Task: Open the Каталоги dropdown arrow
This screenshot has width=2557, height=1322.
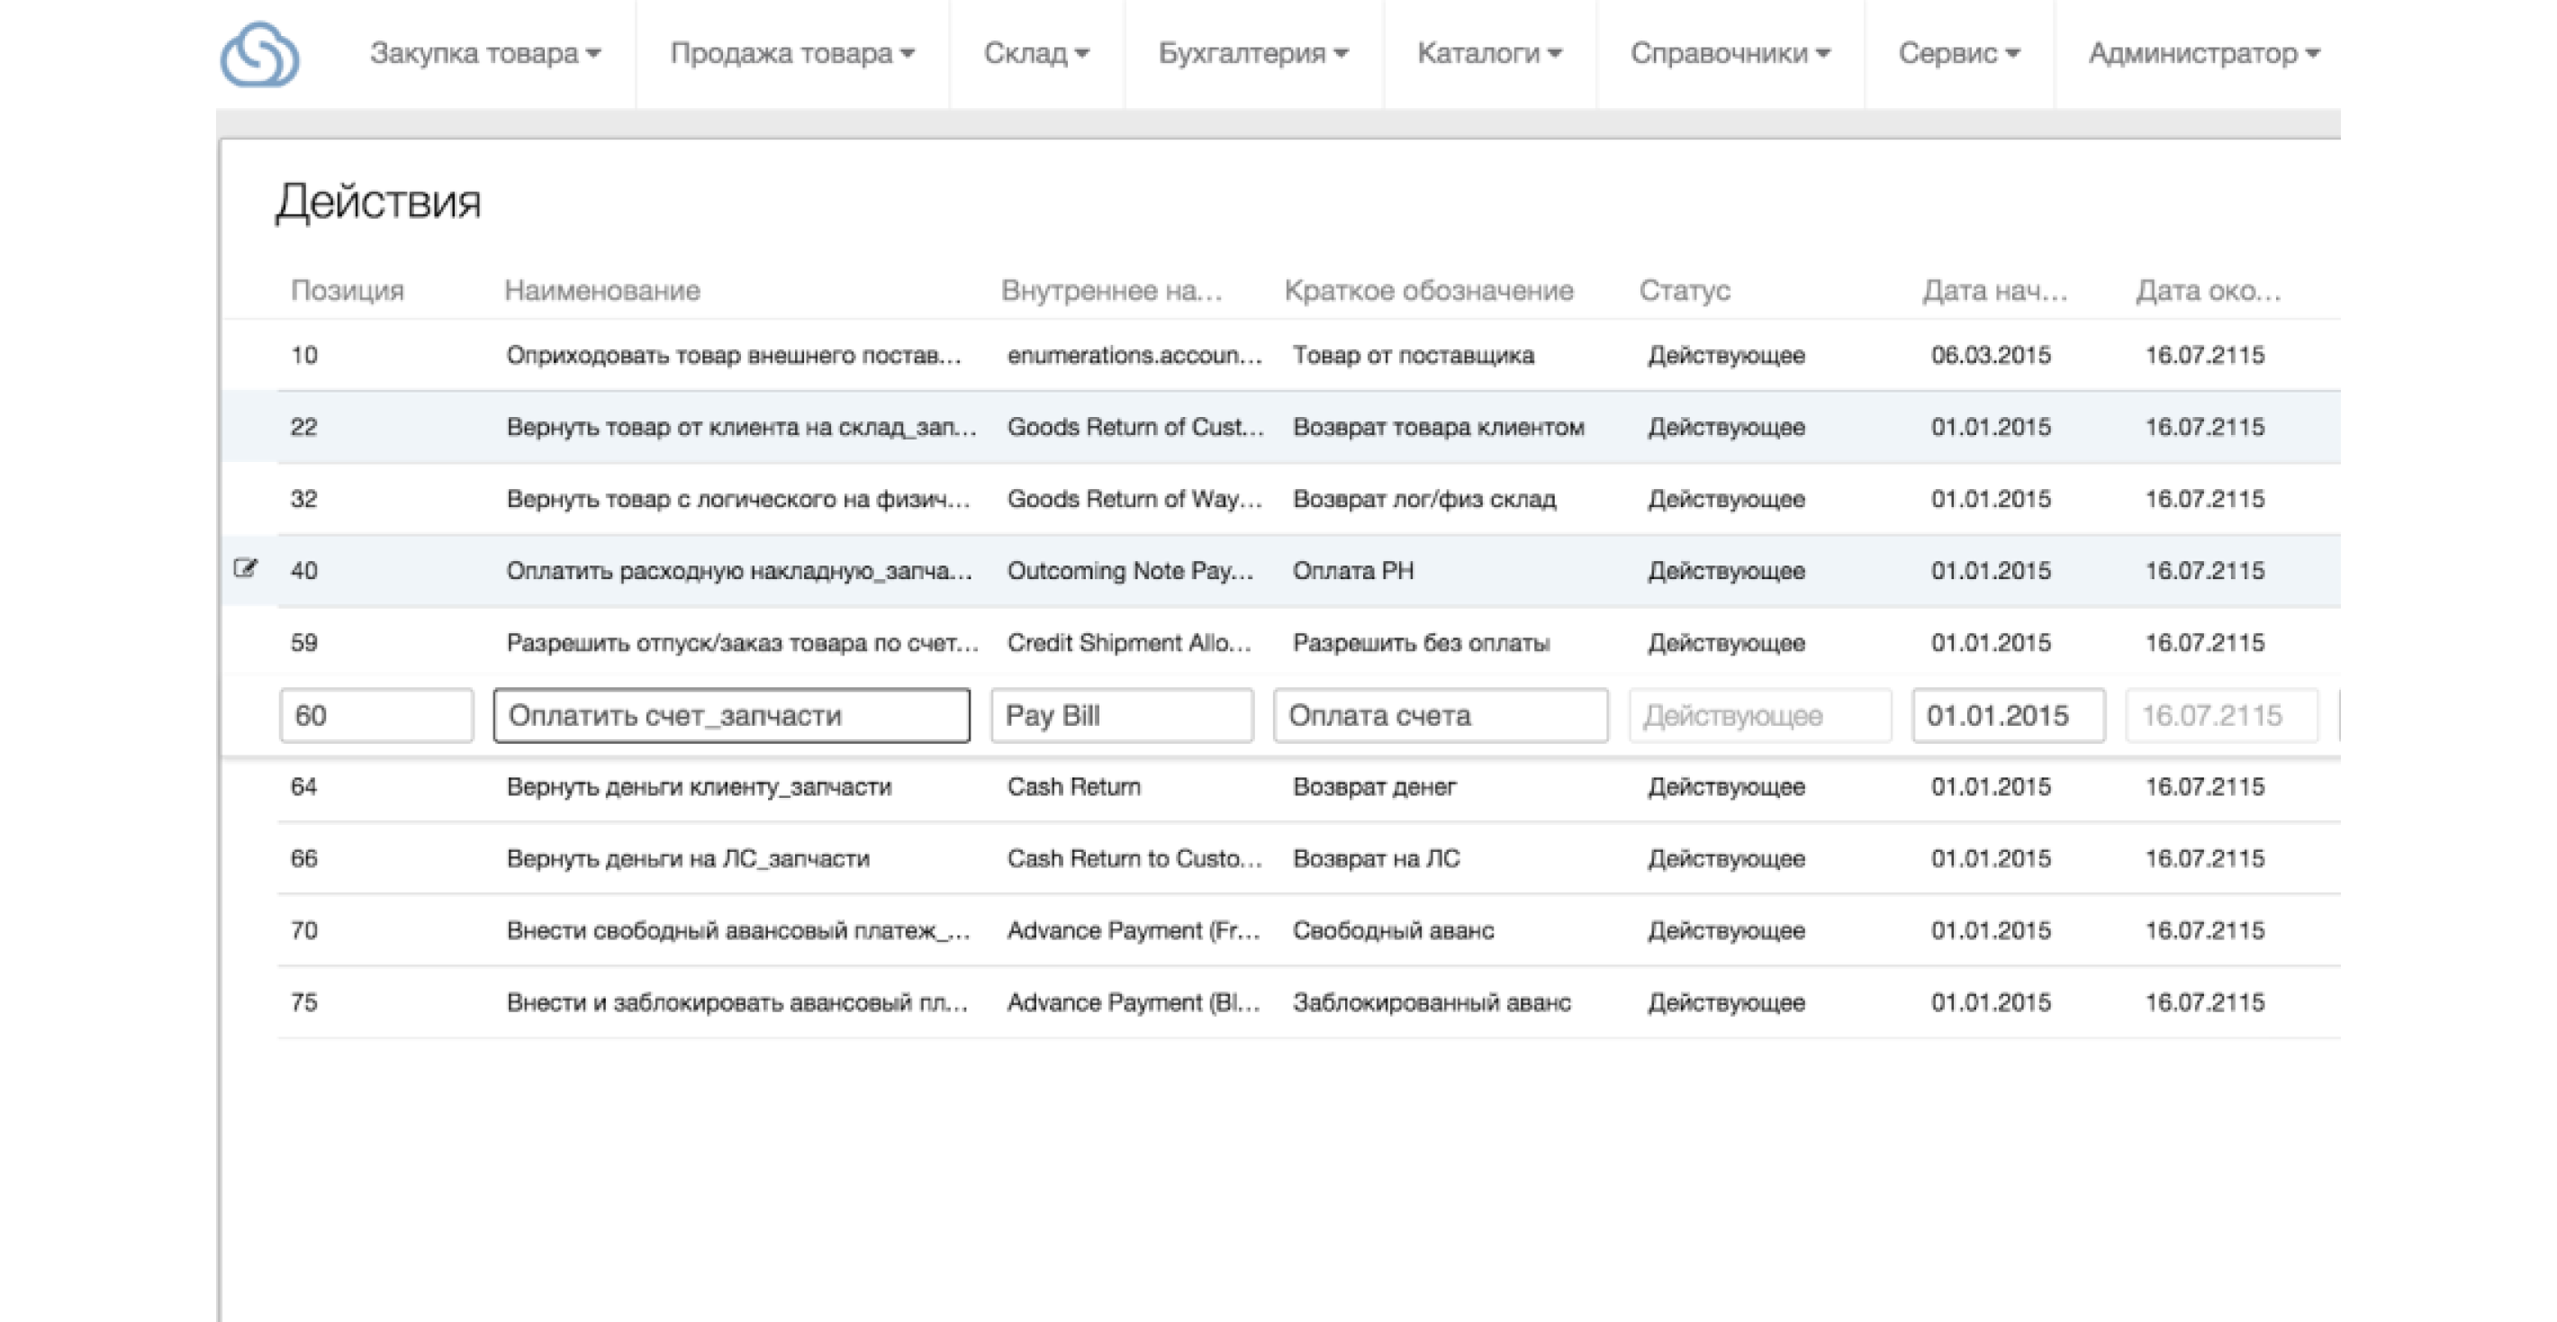Action: pyautogui.click(x=1556, y=54)
